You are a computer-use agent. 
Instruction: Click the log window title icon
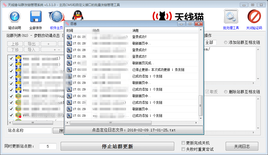point(67,24)
